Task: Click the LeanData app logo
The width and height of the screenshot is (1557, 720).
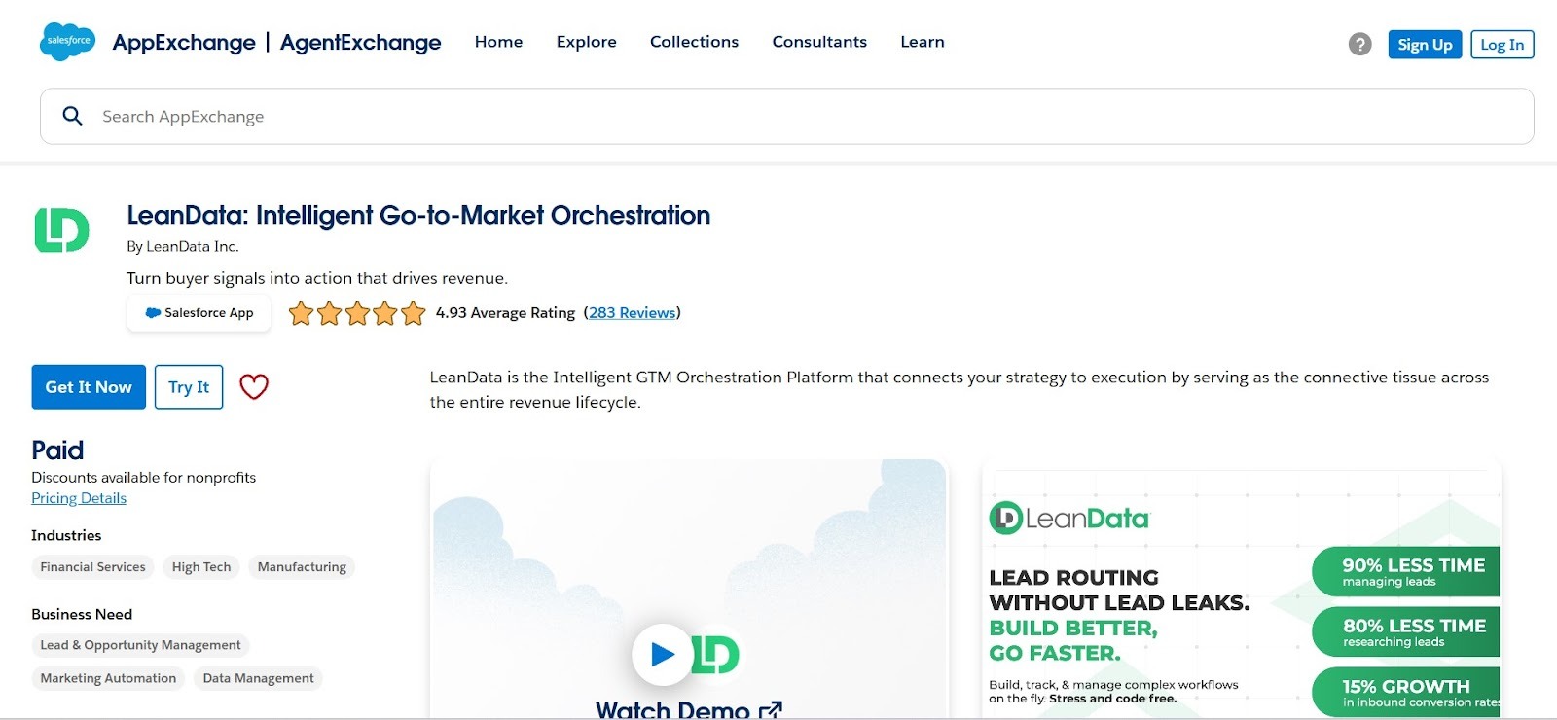Action: click(62, 230)
